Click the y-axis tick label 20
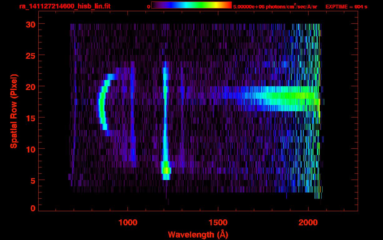The height and width of the screenshot is (240, 383). point(30,87)
